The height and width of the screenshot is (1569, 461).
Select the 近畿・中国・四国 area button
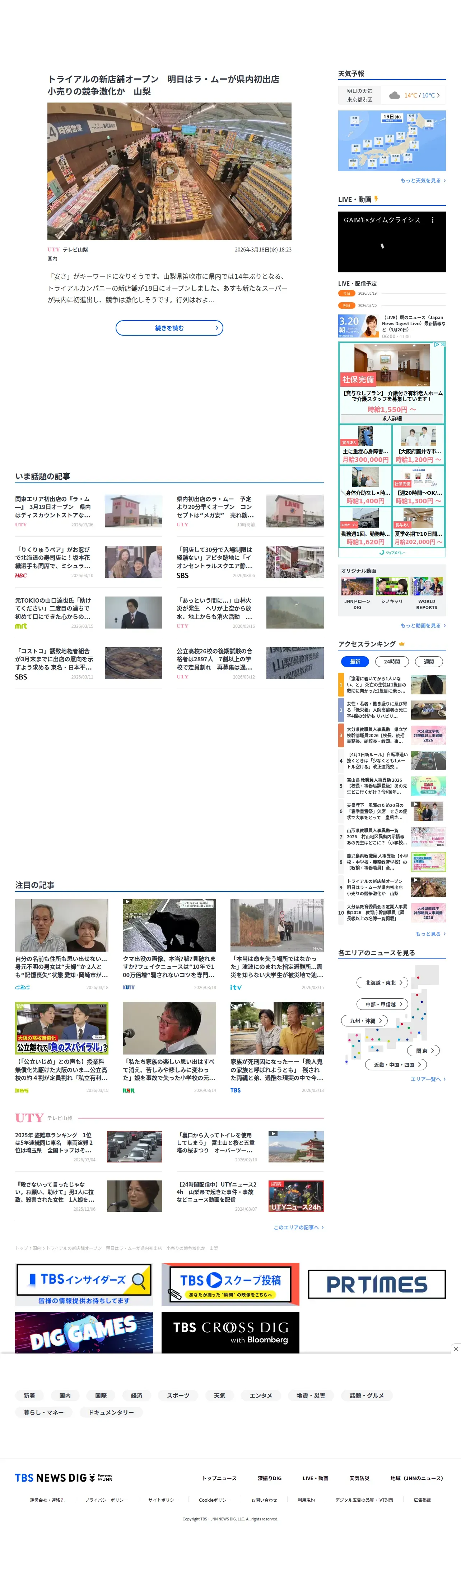click(396, 1065)
